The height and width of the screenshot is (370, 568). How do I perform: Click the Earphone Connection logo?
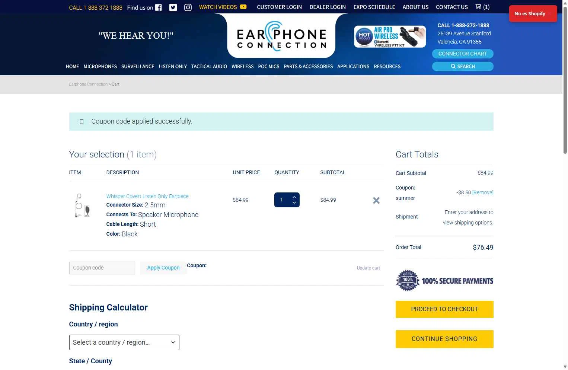click(x=281, y=36)
